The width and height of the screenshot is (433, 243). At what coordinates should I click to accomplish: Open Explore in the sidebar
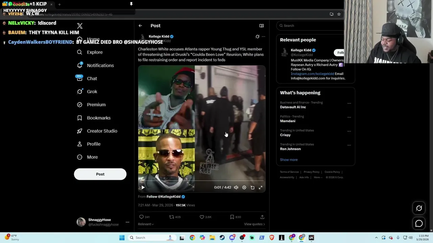pyautogui.click(x=90, y=52)
